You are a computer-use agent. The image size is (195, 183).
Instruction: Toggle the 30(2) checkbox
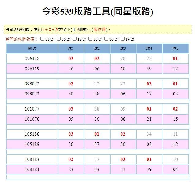[90, 39]
